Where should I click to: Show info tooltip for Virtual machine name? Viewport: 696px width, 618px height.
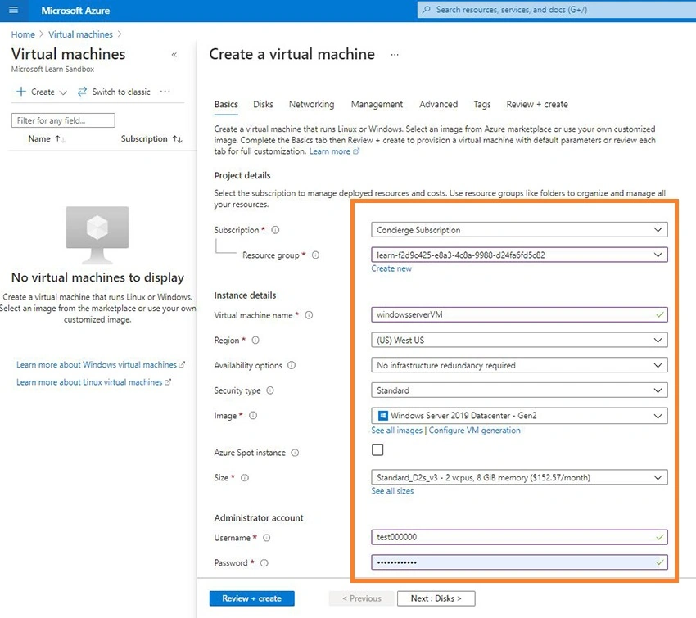(309, 315)
